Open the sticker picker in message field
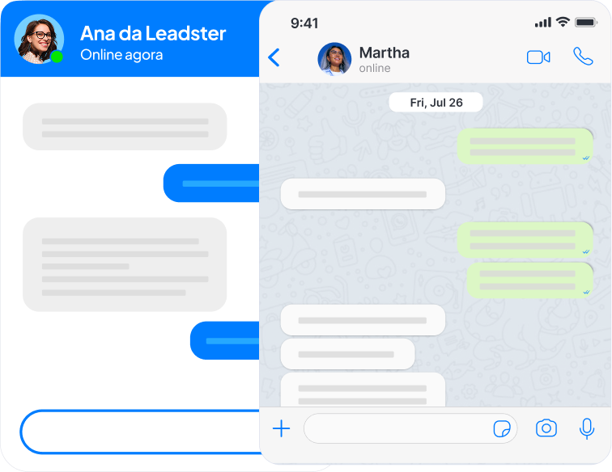The height and width of the screenshot is (472, 612). click(x=502, y=428)
